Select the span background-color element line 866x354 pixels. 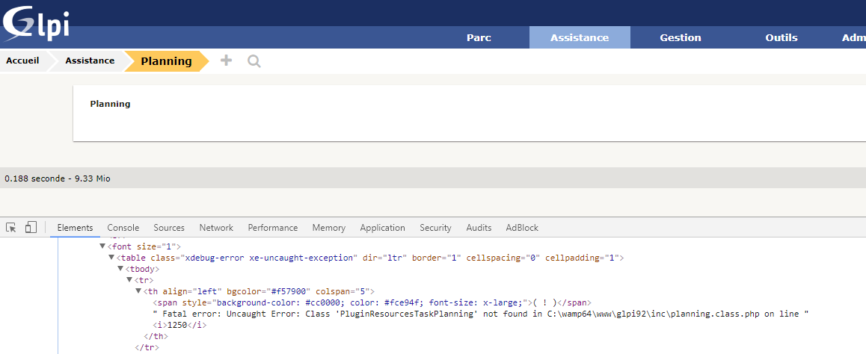tap(372, 302)
